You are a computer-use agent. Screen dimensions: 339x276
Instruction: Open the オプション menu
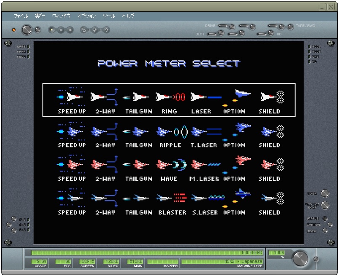[x=87, y=16]
